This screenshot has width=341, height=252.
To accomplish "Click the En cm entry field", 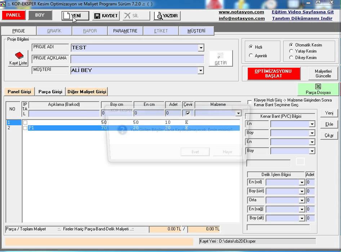I will point(149,113).
